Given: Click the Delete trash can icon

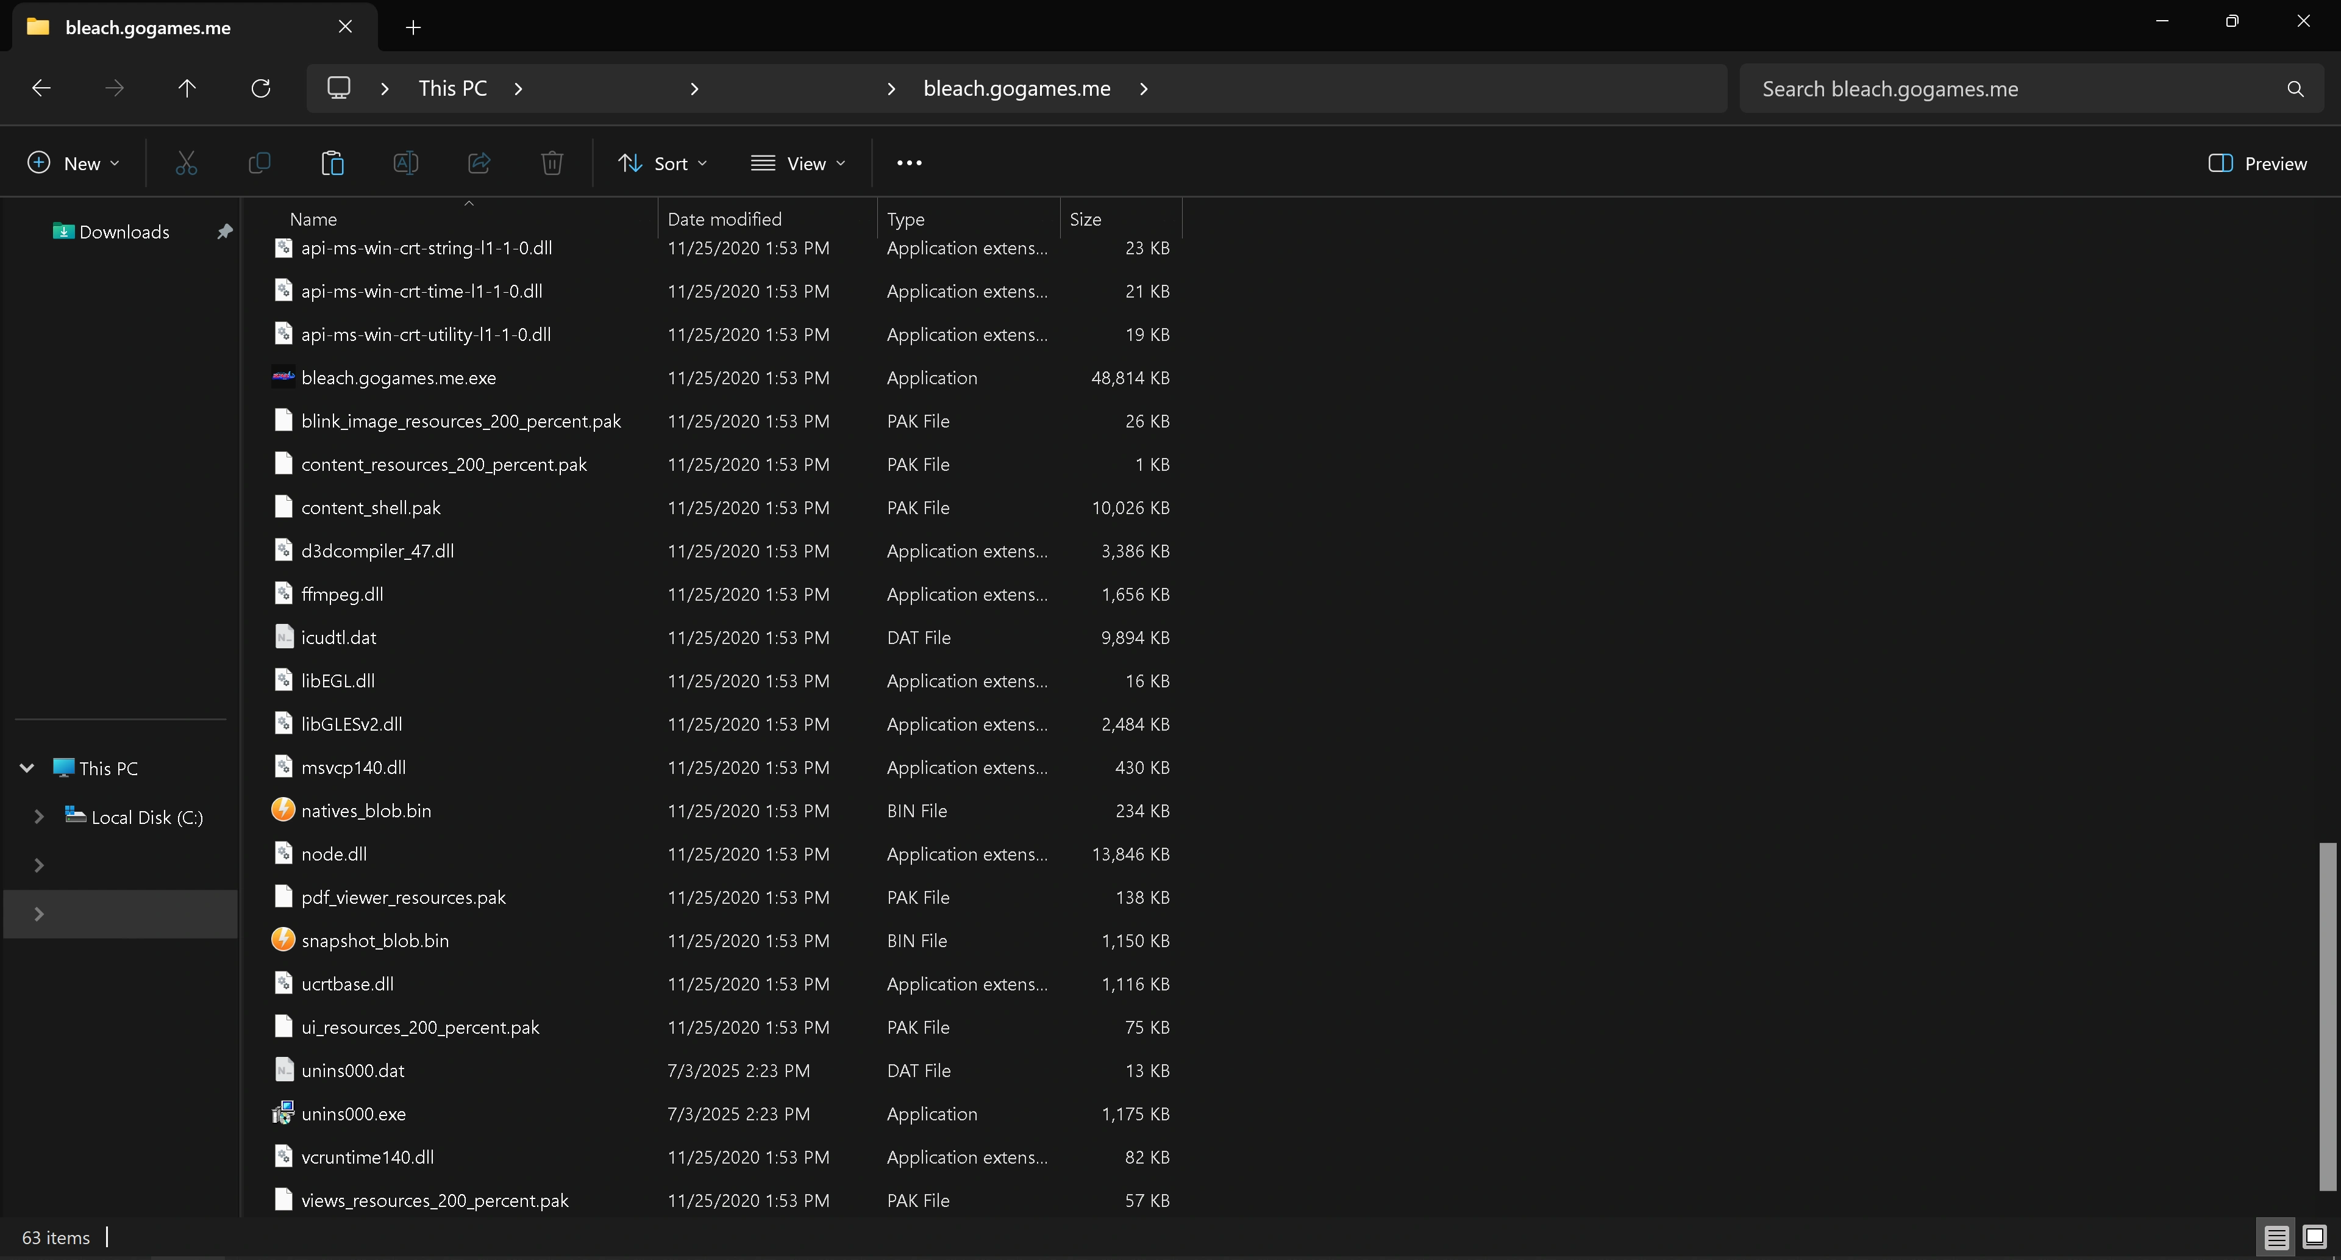Looking at the screenshot, I should click(x=552, y=163).
